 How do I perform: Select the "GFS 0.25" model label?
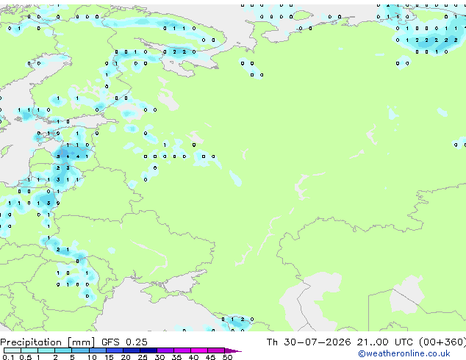124,342
